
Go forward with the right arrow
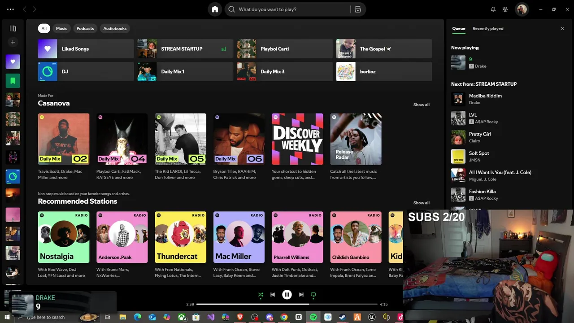(x=35, y=9)
